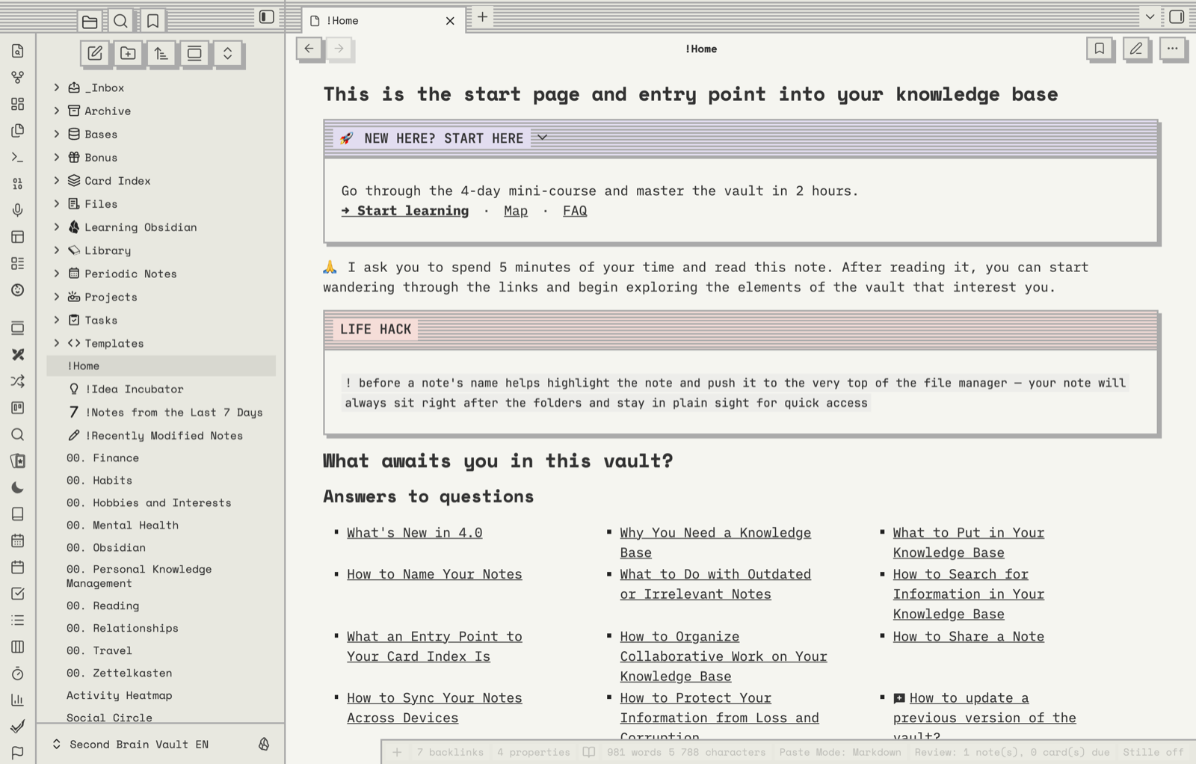The height and width of the screenshot is (764, 1196).
Task: Open How to Share a Note link
Action: pos(968,636)
